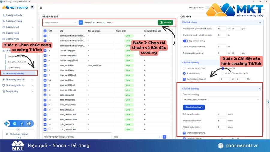
Task: Collapse the Cấu hình chung section chevron
Action: coord(260,22)
